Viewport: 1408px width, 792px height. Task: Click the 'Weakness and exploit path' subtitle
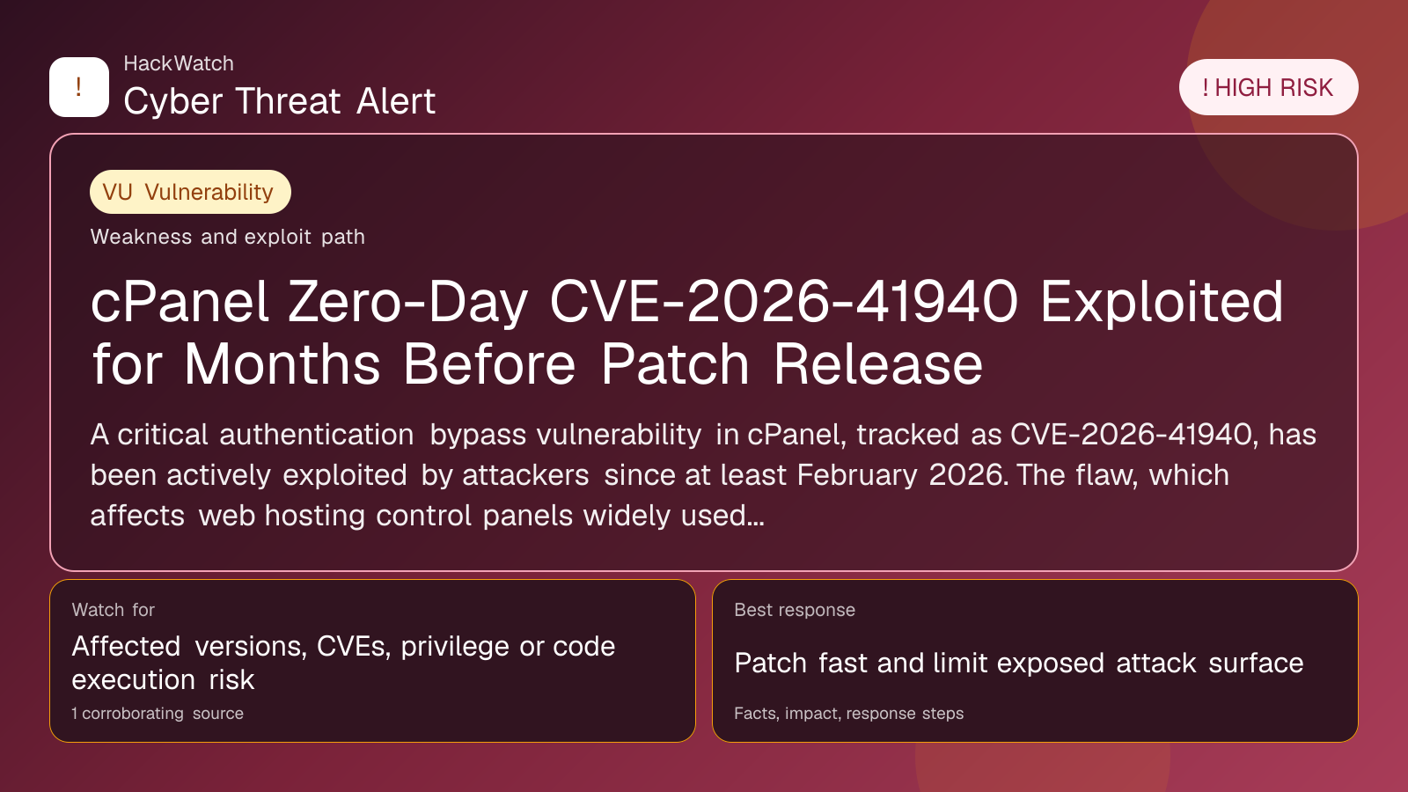tap(227, 237)
